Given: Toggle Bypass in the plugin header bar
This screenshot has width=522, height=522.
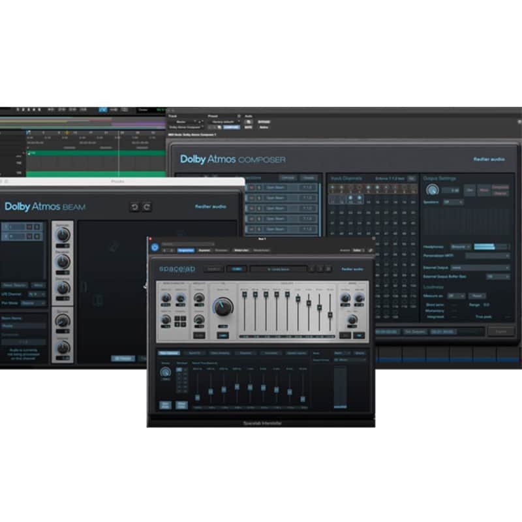Looking at the screenshot, I should click(x=264, y=122).
